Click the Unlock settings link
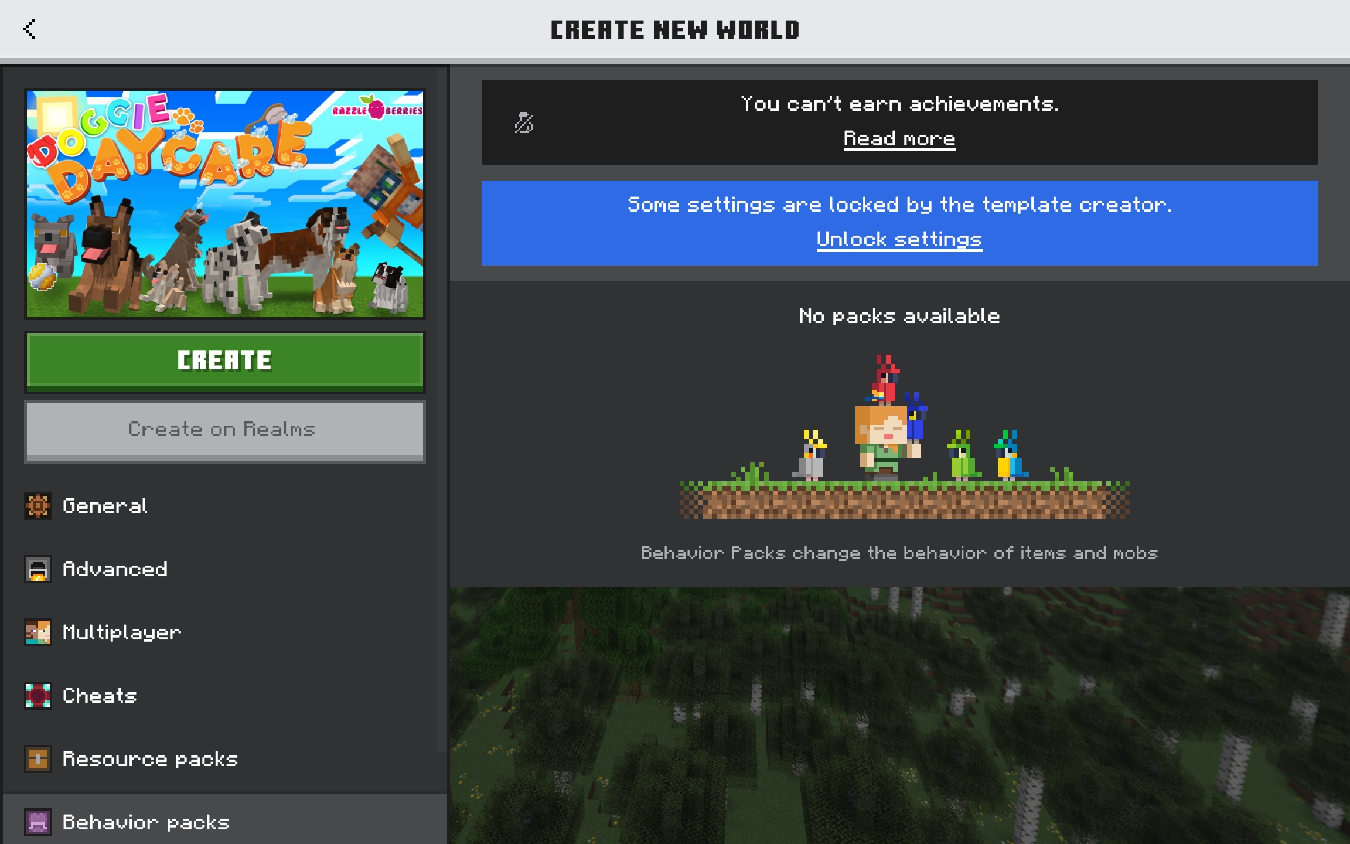Screen dimensions: 1350x844 [899, 239]
